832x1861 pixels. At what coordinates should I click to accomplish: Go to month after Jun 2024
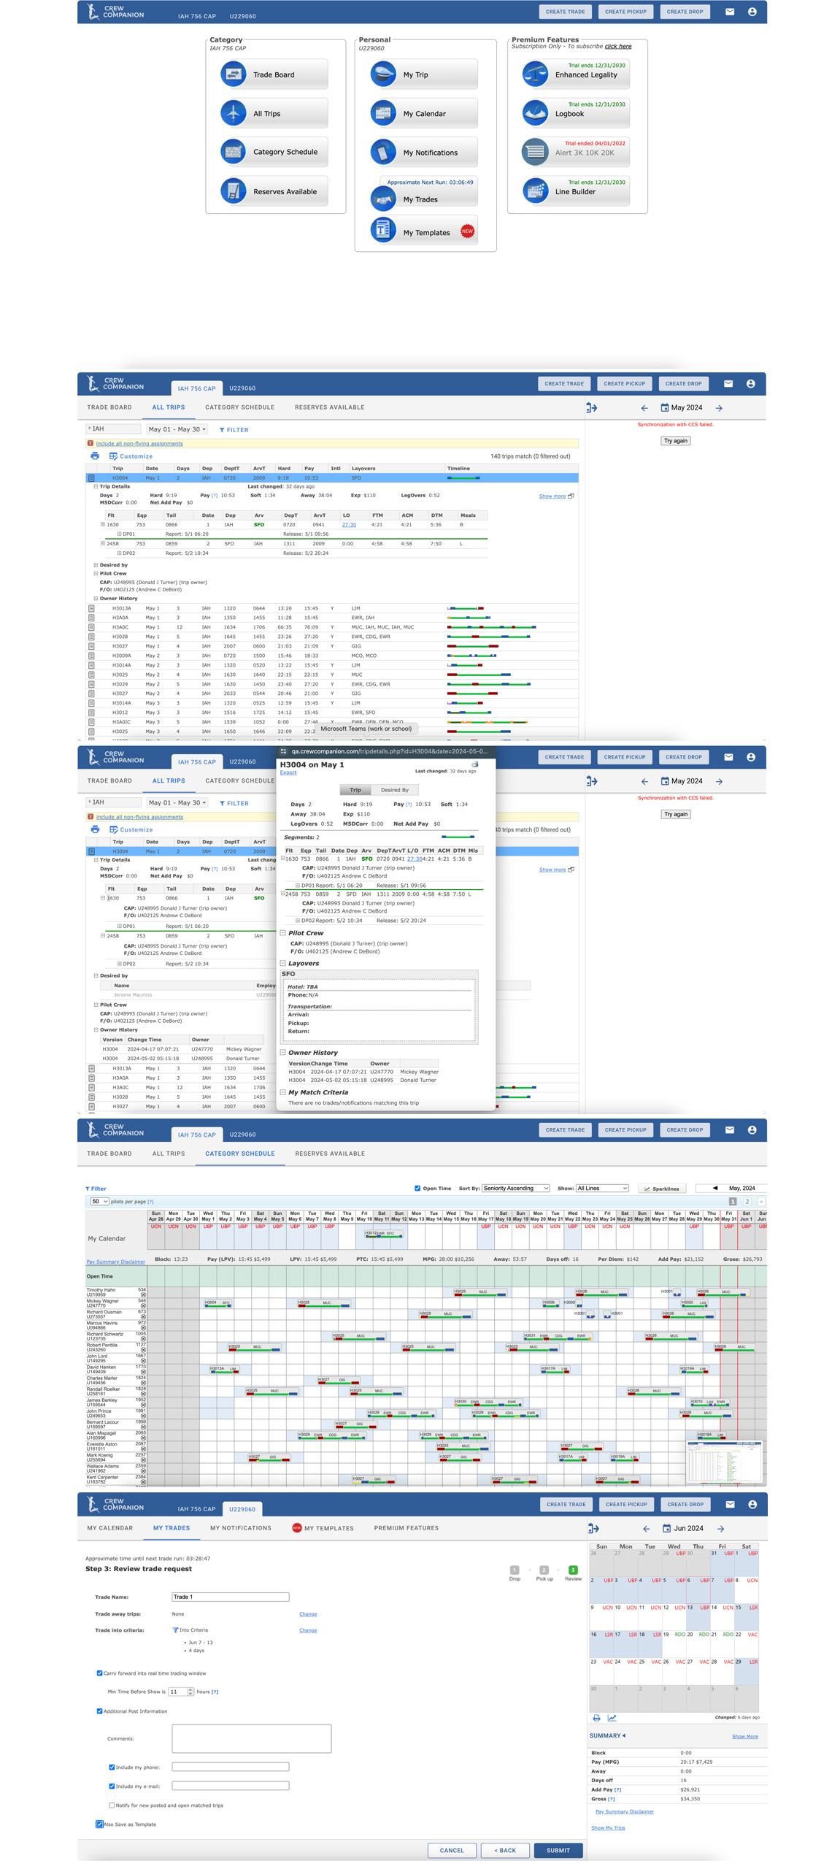pyautogui.click(x=720, y=1528)
